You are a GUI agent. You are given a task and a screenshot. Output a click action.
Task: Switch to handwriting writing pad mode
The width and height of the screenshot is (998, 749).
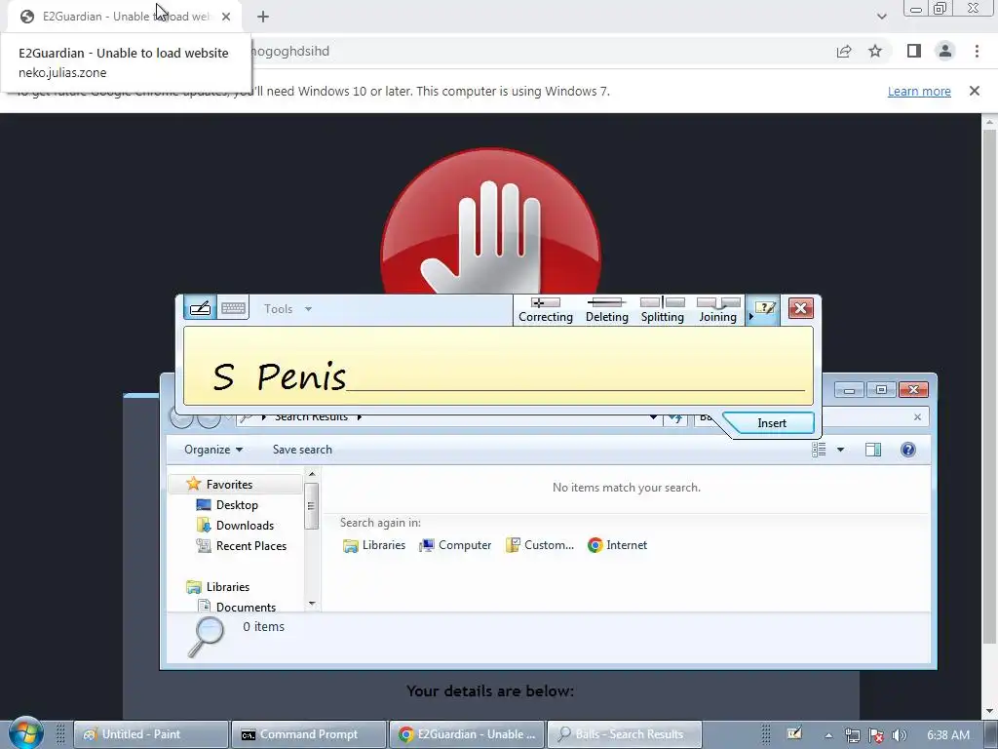coord(201,309)
